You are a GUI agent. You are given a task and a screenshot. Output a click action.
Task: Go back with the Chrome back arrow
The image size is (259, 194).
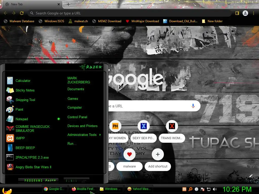pos(6,13)
